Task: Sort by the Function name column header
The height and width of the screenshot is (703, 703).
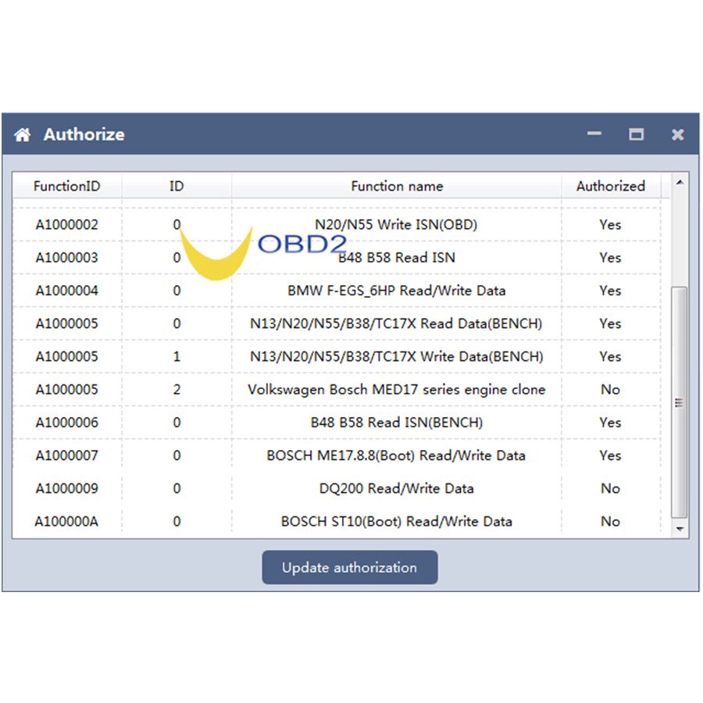Action: [x=397, y=186]
